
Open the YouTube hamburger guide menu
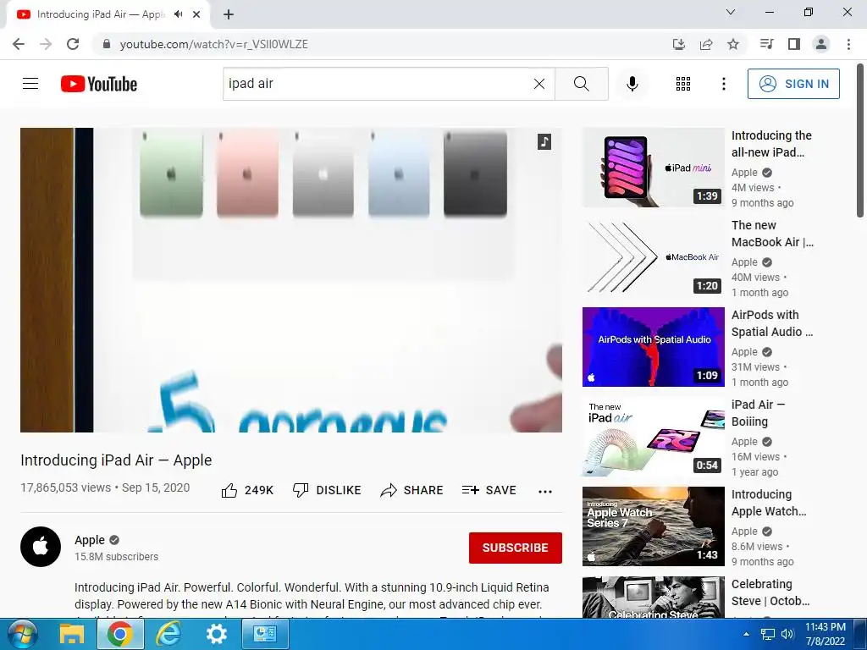(x=30, y=84)
